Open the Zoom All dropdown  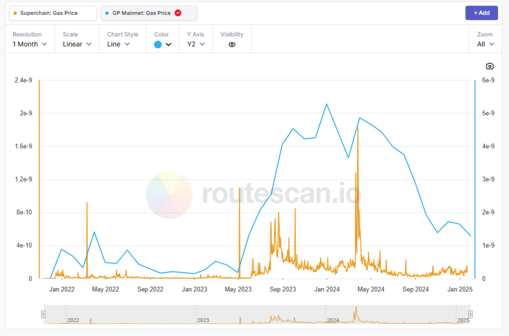click(x=486, y=44)
